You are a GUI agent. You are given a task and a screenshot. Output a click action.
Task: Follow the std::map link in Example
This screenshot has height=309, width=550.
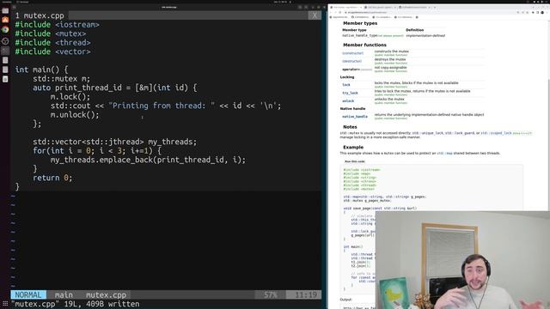(x=444, y=154)
